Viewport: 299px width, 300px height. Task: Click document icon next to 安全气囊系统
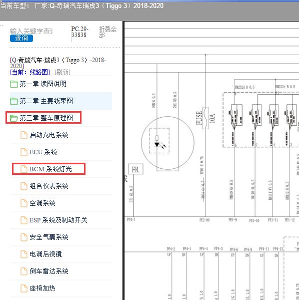[x=24, y=237]
